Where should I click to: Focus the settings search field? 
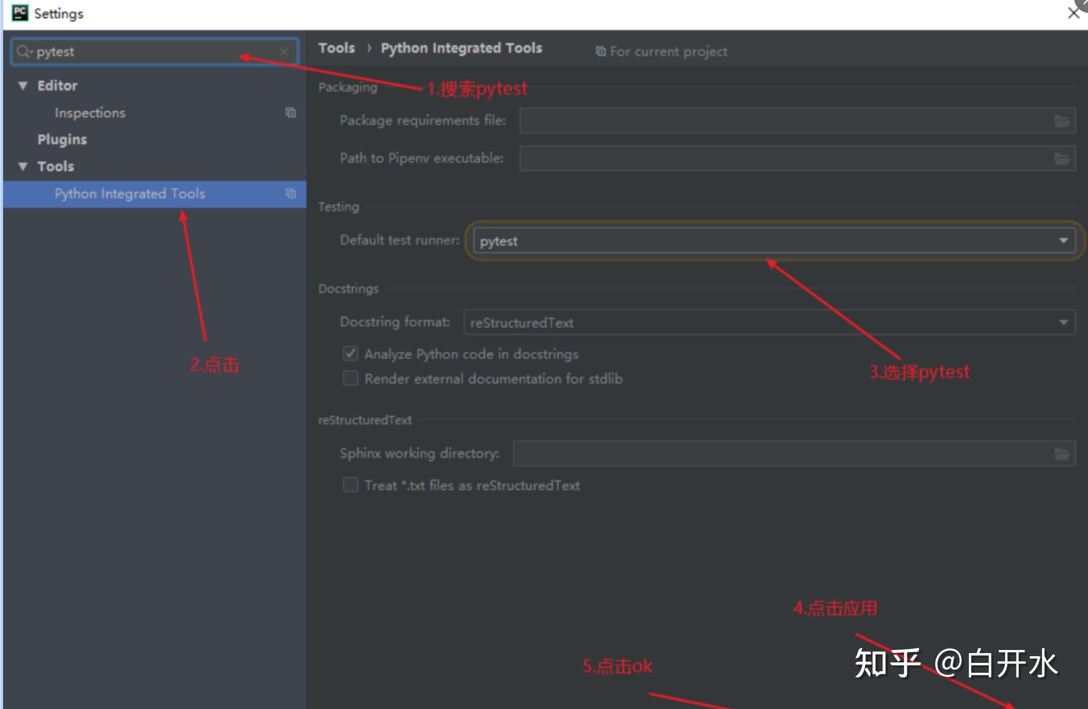[x=155, y=52]
